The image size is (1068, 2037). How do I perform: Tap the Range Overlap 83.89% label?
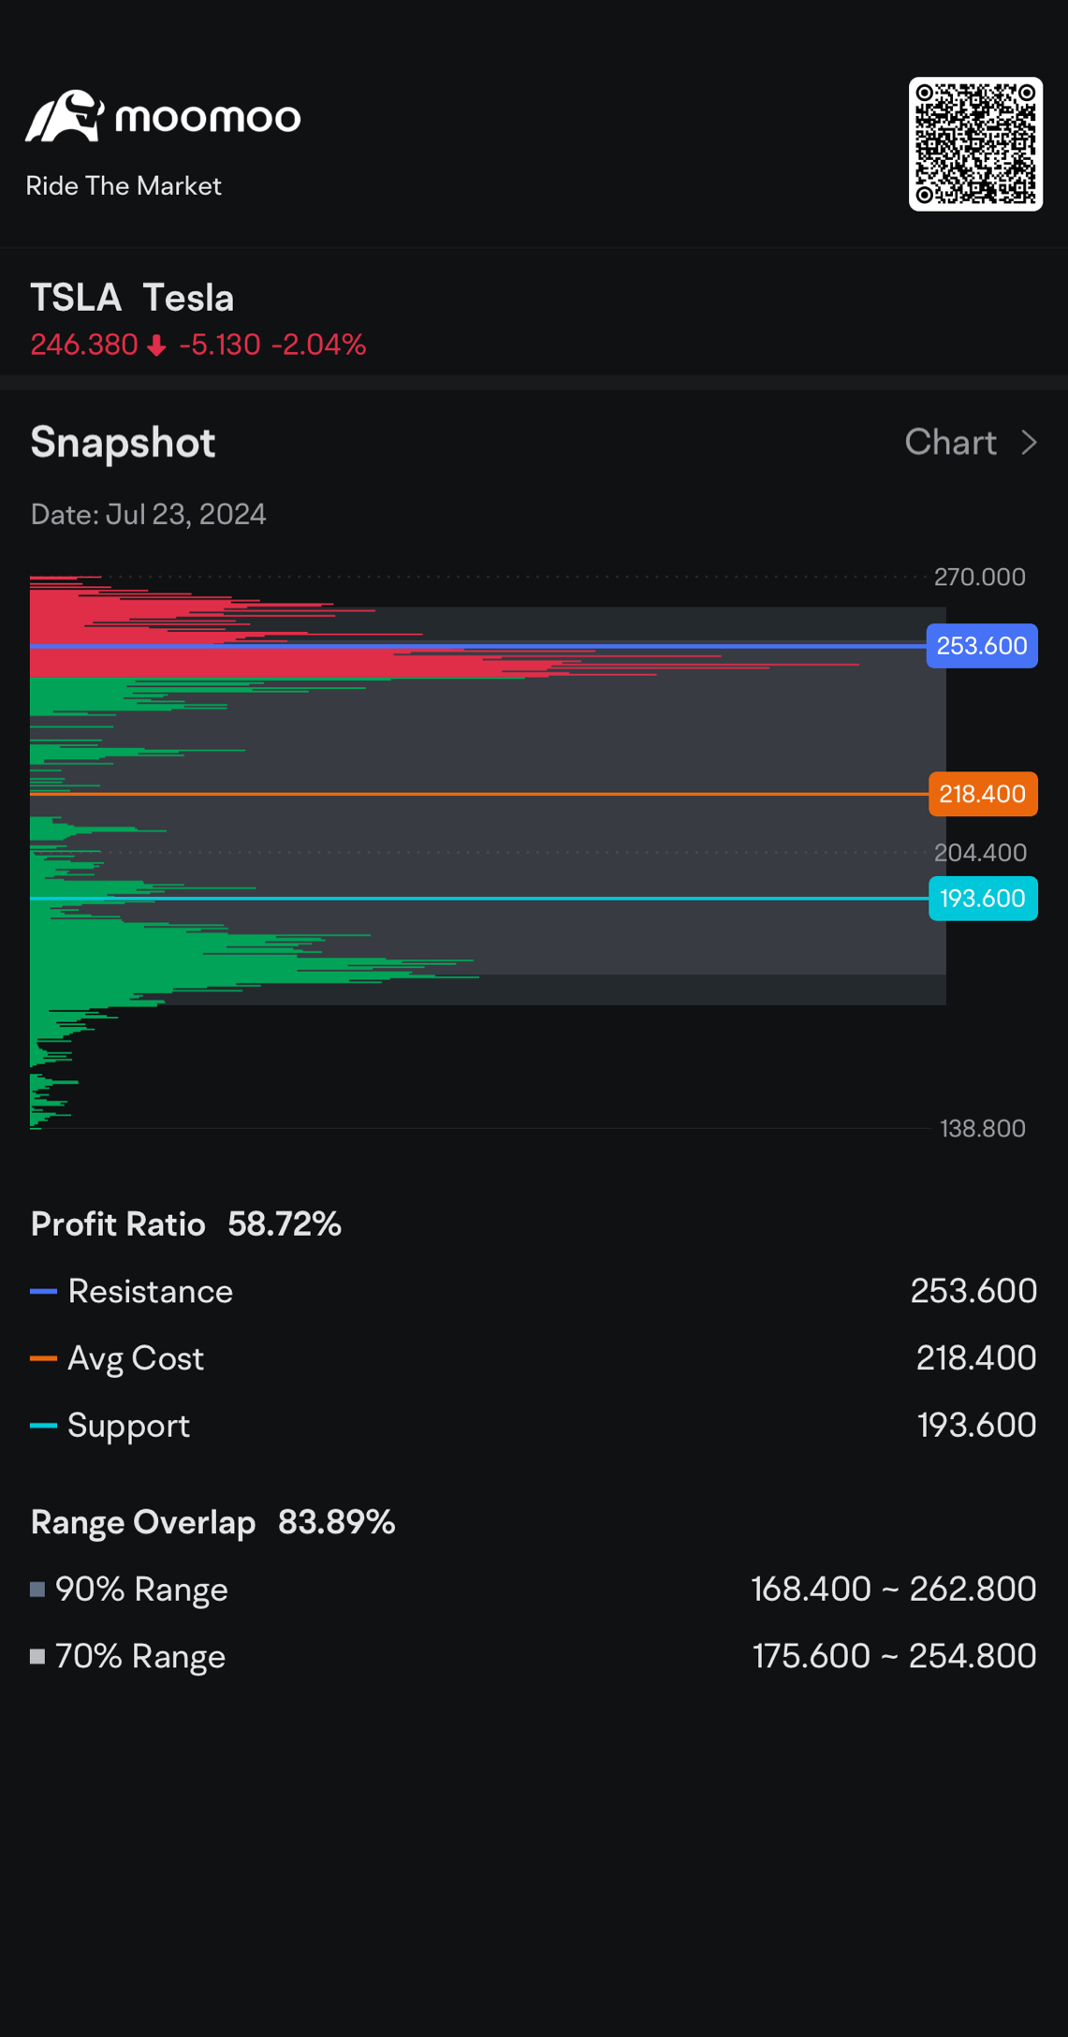point(212,1523)
